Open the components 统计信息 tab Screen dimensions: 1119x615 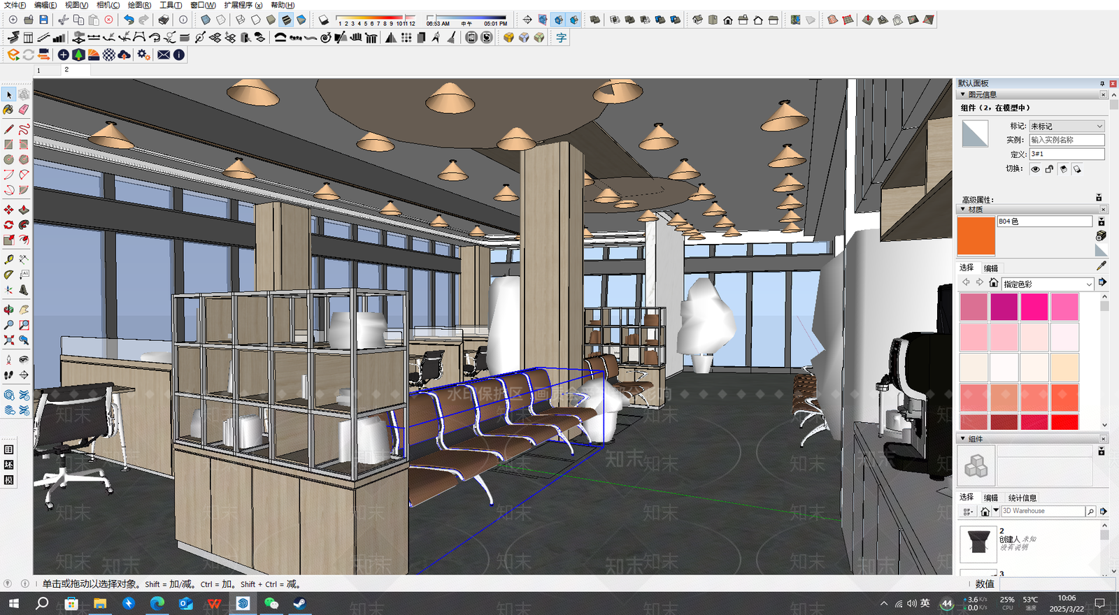coord(1022,498)
